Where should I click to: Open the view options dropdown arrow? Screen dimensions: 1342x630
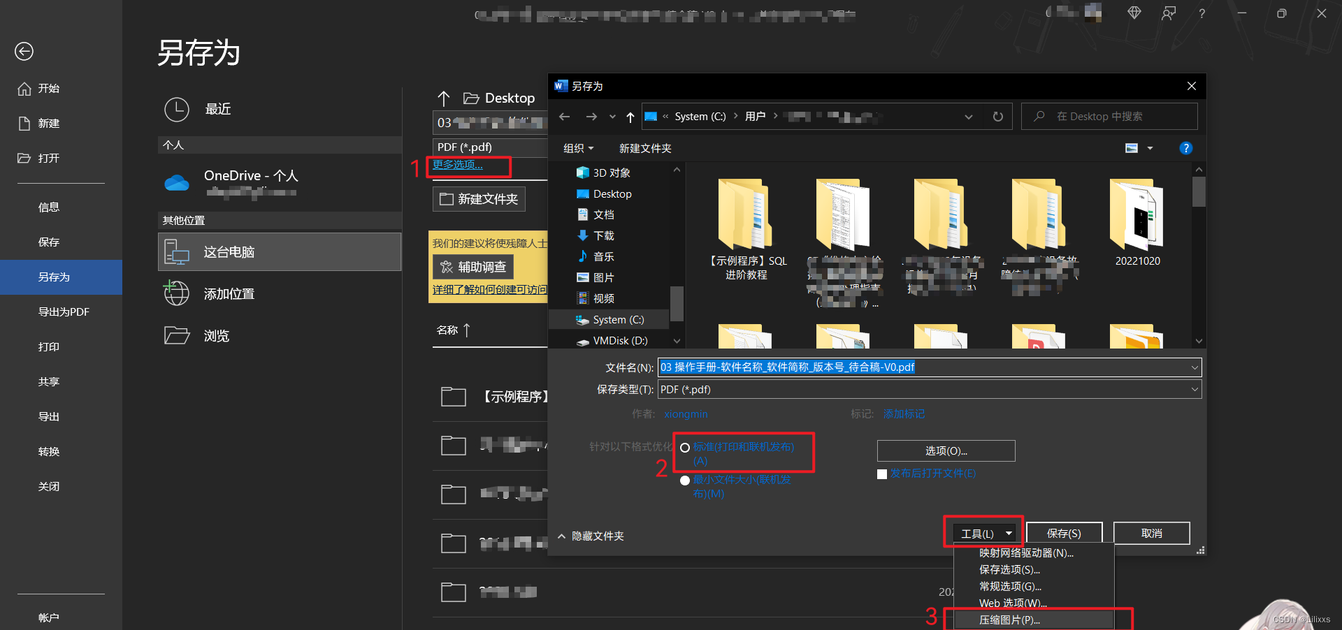1150,148
